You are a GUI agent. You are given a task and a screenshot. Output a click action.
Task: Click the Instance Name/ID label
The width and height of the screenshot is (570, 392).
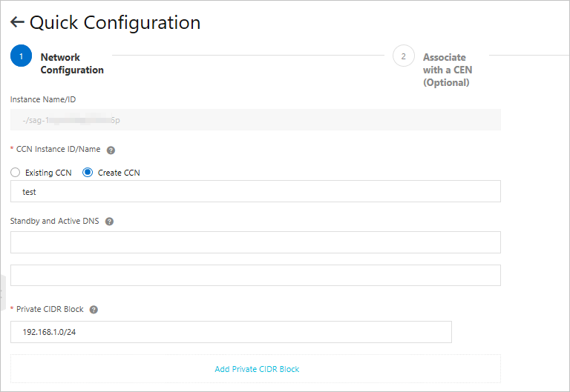pyautogui.click(x=43, y=99)
